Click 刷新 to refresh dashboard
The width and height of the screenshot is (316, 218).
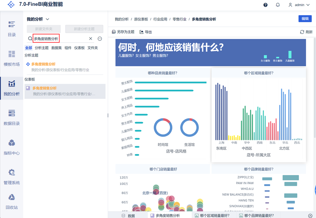pos(306,32)
